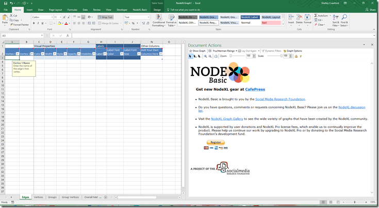Switch to the Page Layout tab

pos(55,10)
